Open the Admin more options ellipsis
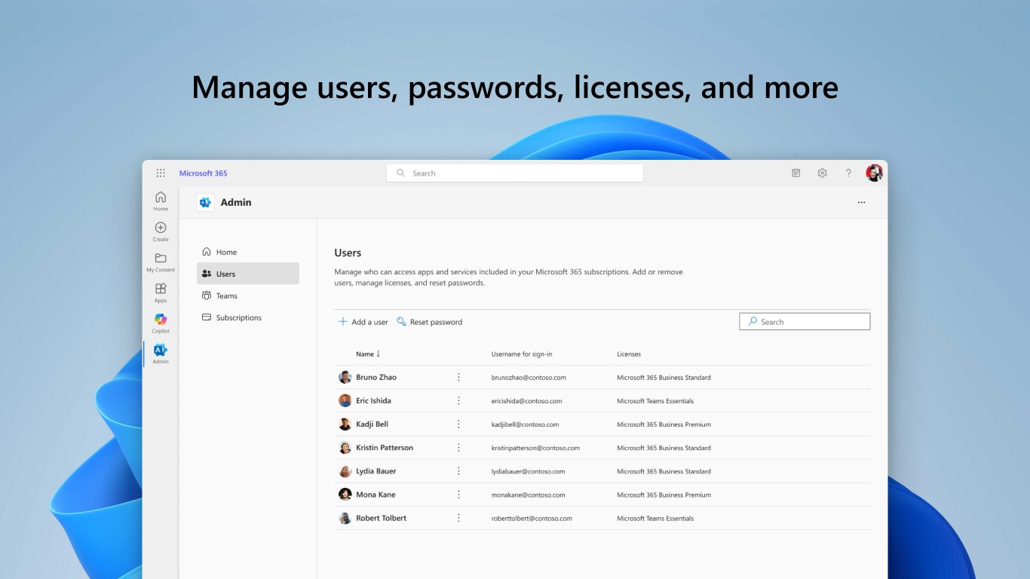 click(862, 203)
